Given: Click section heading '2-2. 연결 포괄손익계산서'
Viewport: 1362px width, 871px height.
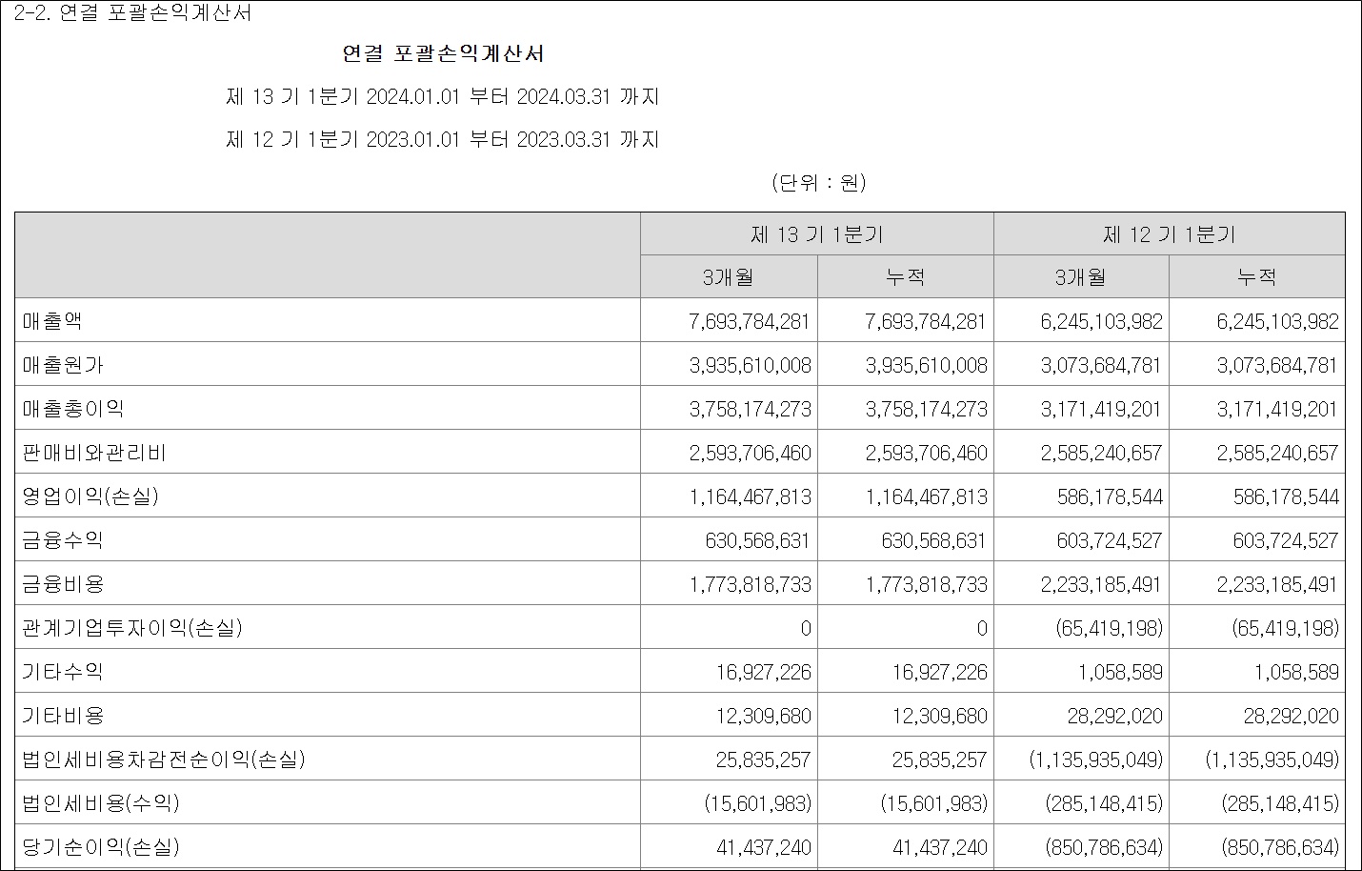Looking at the screenshot, I should 133,13.
